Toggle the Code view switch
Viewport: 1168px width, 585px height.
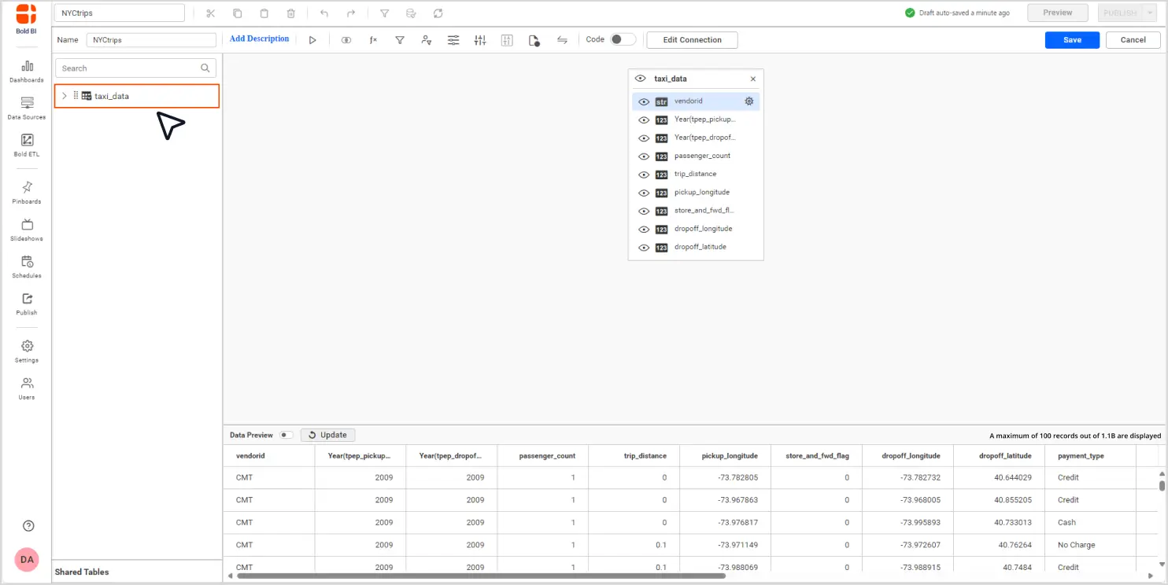623,39
